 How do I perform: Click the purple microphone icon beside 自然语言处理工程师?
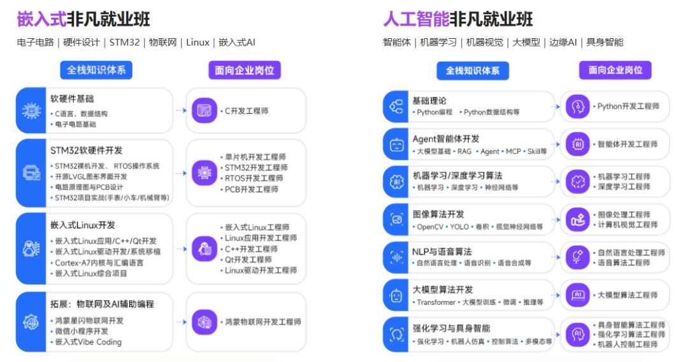point(577,257)
